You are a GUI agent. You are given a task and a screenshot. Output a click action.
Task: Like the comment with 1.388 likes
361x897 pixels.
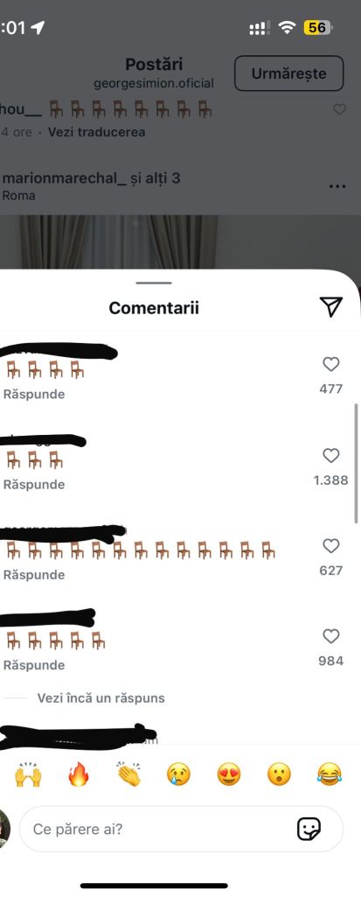(x=331, y=455)
